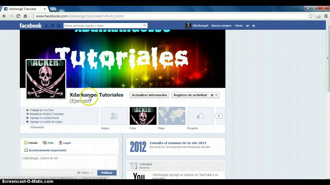
Task: Click the Fotos label
Action: [133, 128]
